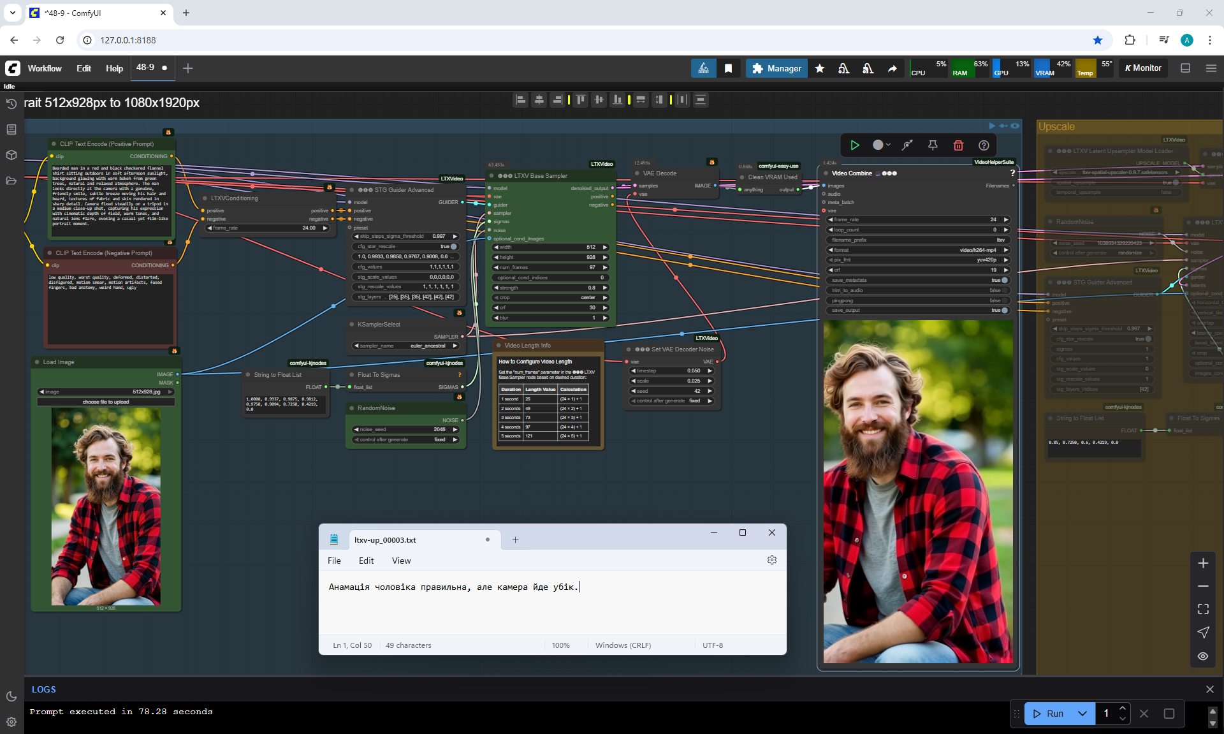This screenshot has width=1224, height=734.
Task: Execute selected node with green play icon
Action: click(x=855, y=145)
